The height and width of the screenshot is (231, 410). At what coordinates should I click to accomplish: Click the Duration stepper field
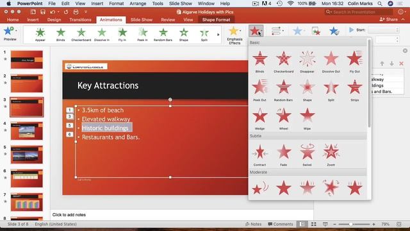(388, 40)
